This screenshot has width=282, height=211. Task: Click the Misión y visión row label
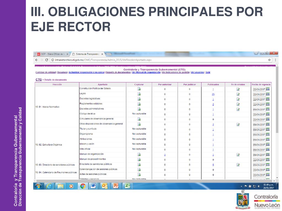pyautogui.click(x=87, y=144)
